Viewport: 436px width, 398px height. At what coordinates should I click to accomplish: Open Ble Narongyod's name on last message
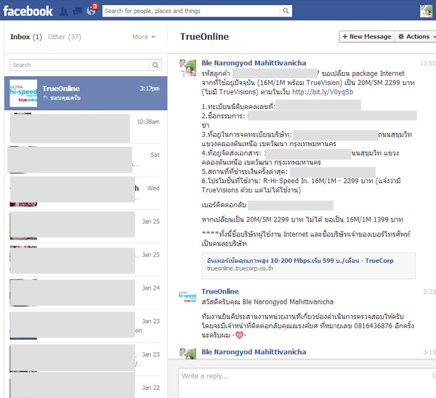(254, 352)
